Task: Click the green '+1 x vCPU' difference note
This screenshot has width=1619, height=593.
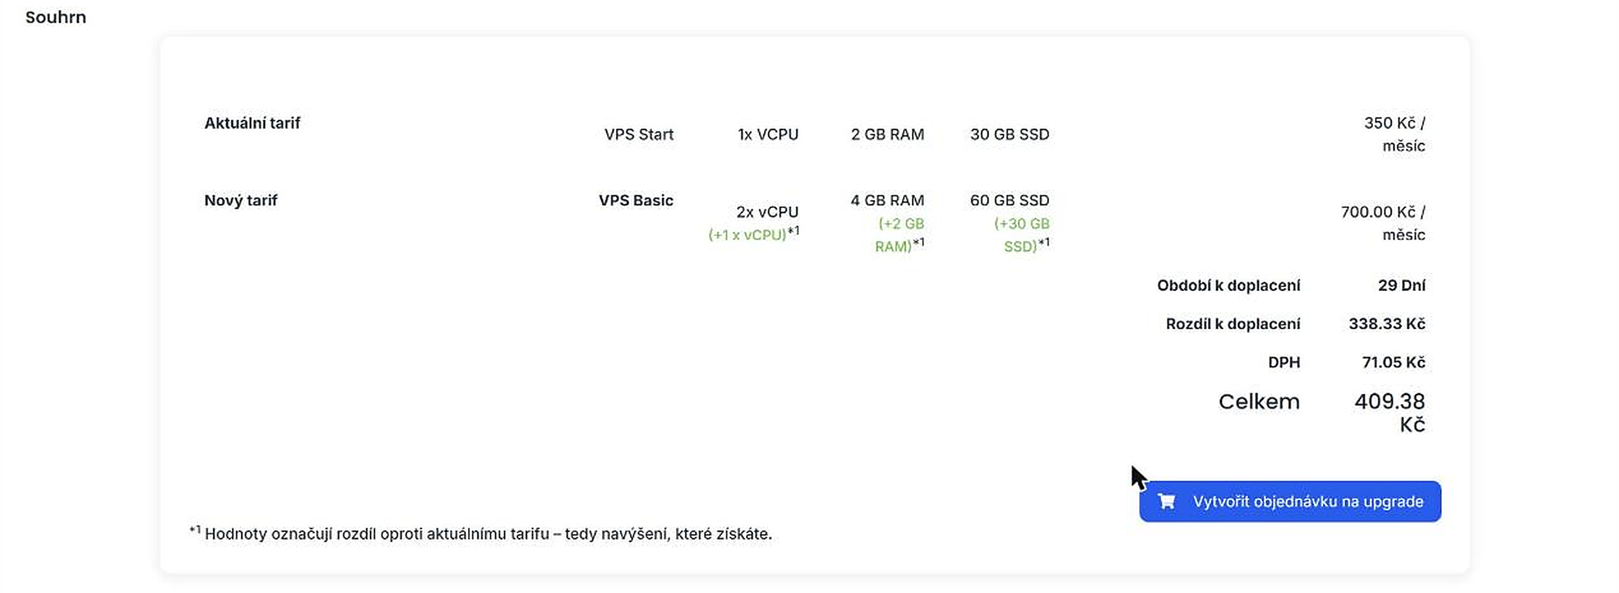Action: click(753, 235)
